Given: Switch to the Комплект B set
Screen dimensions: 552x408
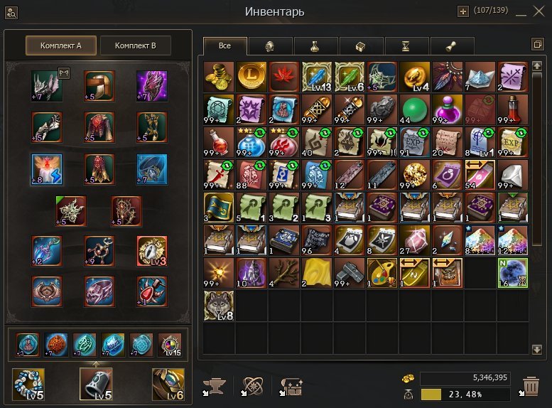Looking at the screenshot, I should 136,45.
